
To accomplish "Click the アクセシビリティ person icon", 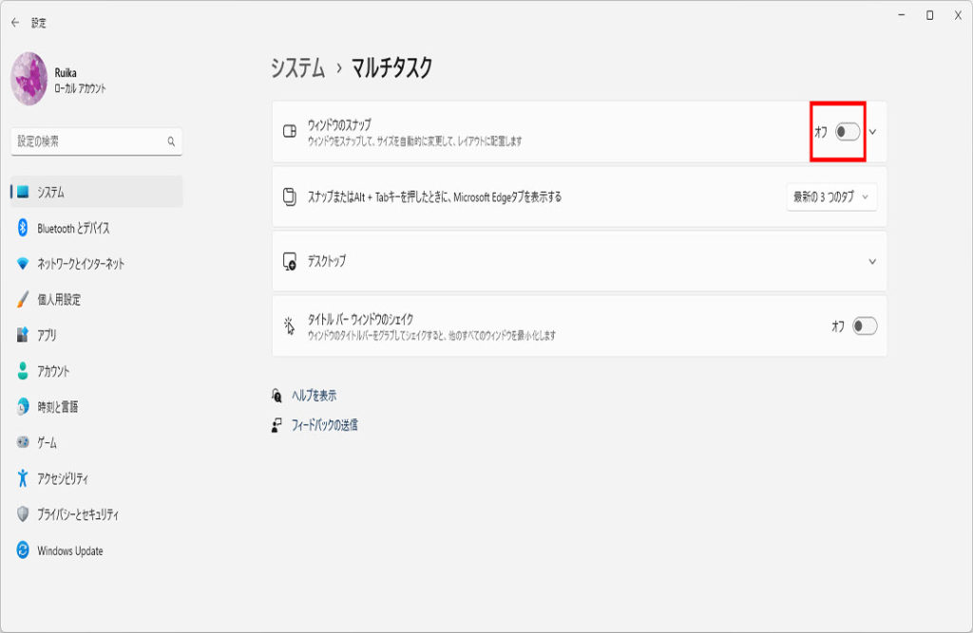I will [23, 478].
